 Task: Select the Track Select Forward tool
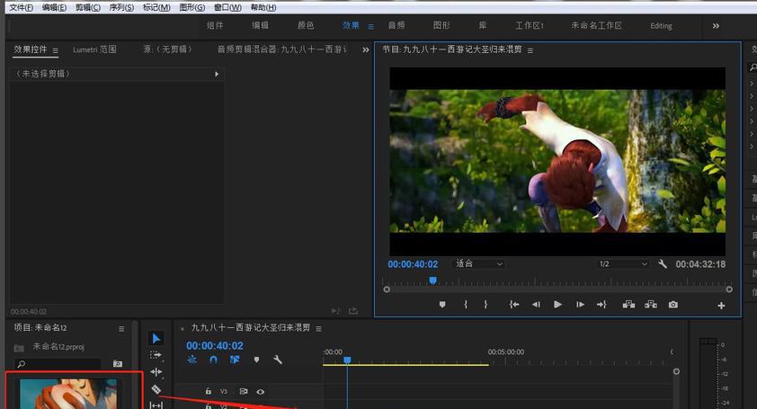point(156,355)
